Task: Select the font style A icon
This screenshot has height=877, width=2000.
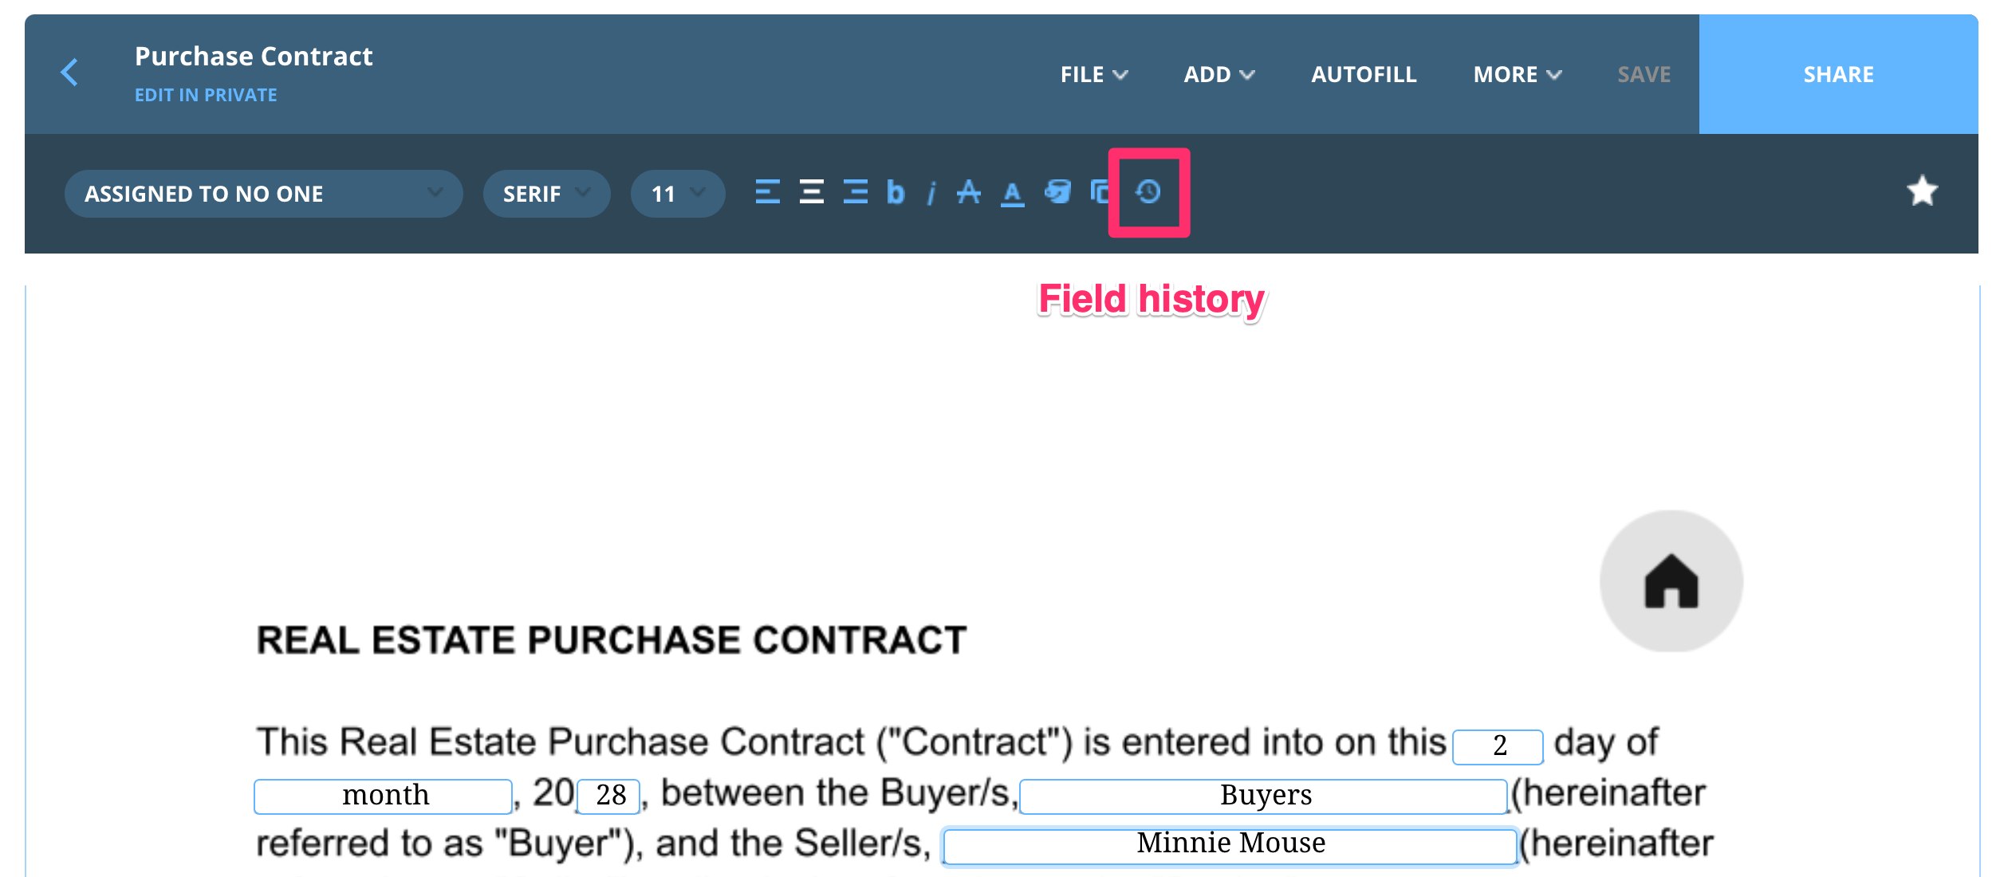Action: click(x=968, y=192)
